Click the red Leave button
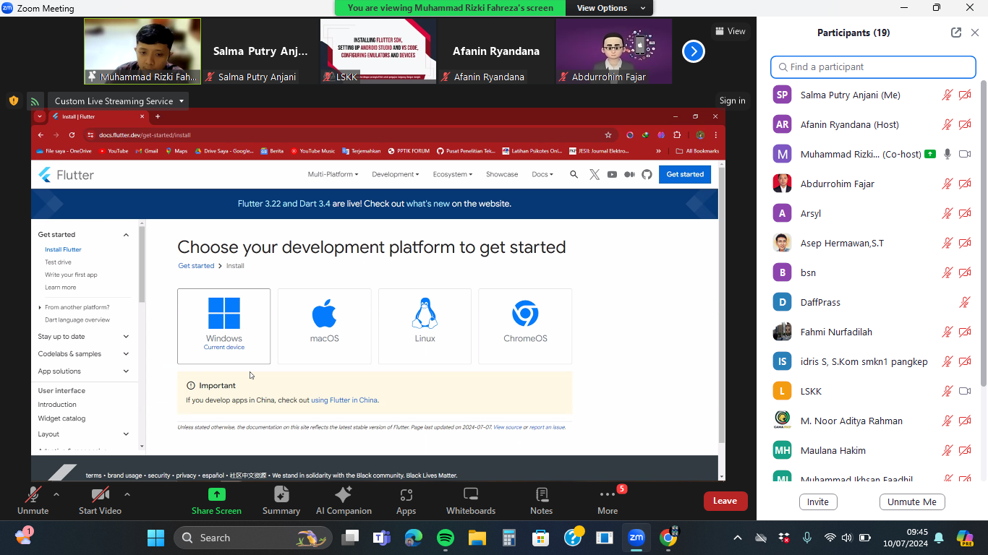 [725, 501]
